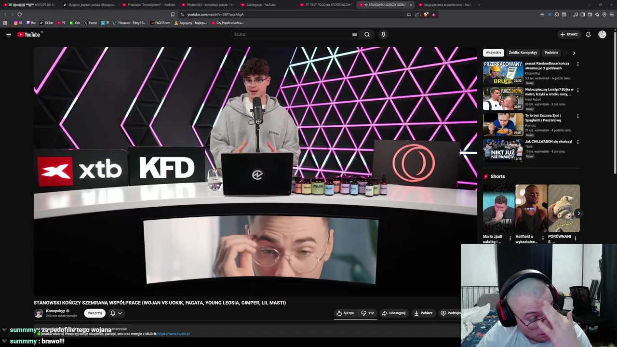Screen dimensions: 617x347
Task: Click the search magnifier button
Action: [x=367, y=34]
